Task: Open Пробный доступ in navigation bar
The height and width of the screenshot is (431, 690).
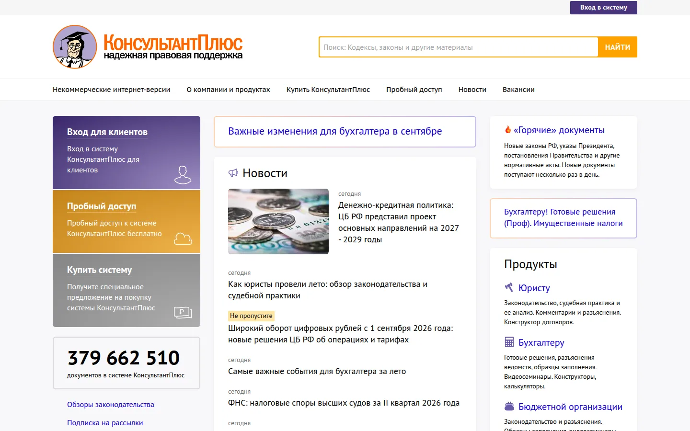Action: pyautogui.click(x=414, y=90)
